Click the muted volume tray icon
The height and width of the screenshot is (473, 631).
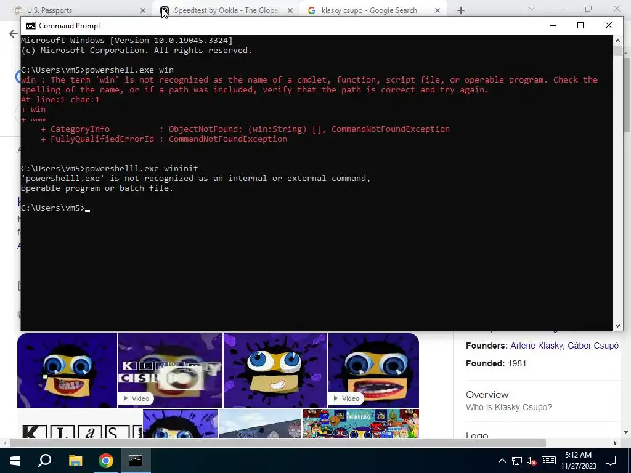coord(532,461)
